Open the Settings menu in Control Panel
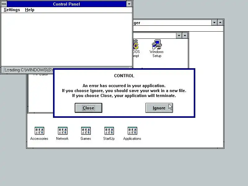This screenshot has height=186, width=248. point(12,10)
